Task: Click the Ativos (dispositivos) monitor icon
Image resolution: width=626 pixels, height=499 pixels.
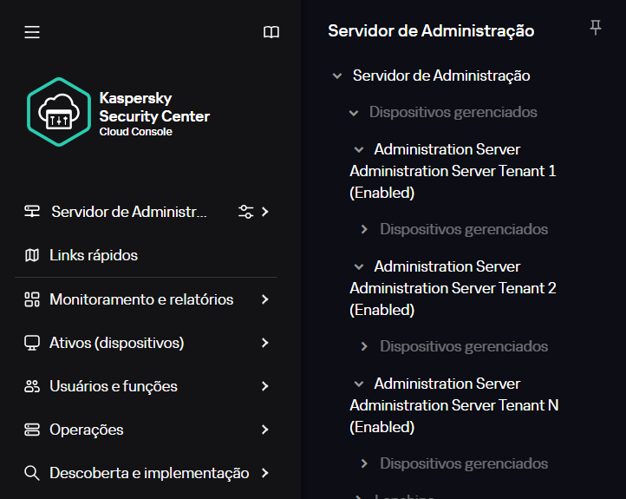Action: 32,343
